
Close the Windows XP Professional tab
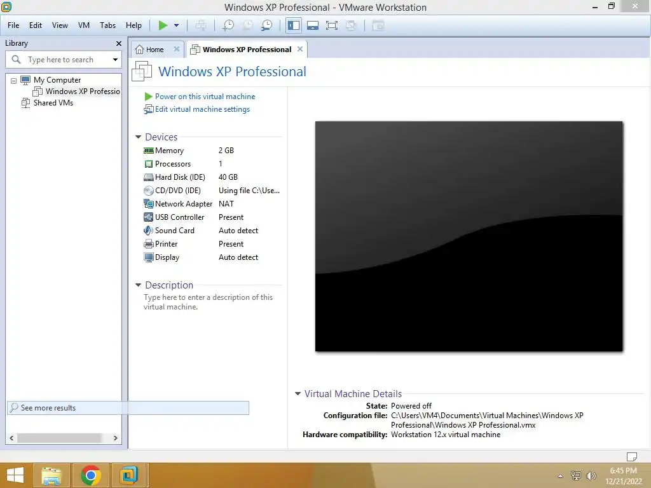[x=300, y=49]
